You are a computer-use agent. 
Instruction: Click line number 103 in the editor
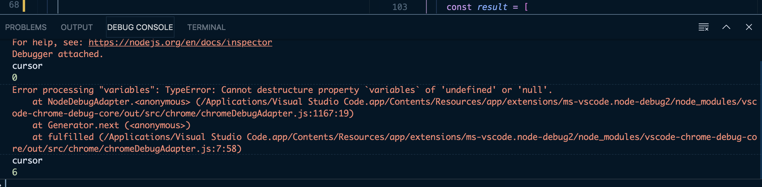400,7
